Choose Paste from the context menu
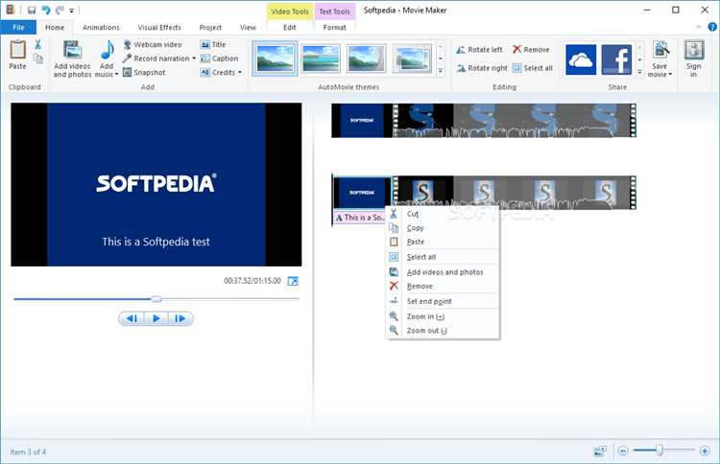Viewport: 720px width, 464px height. tap(444, 242)
